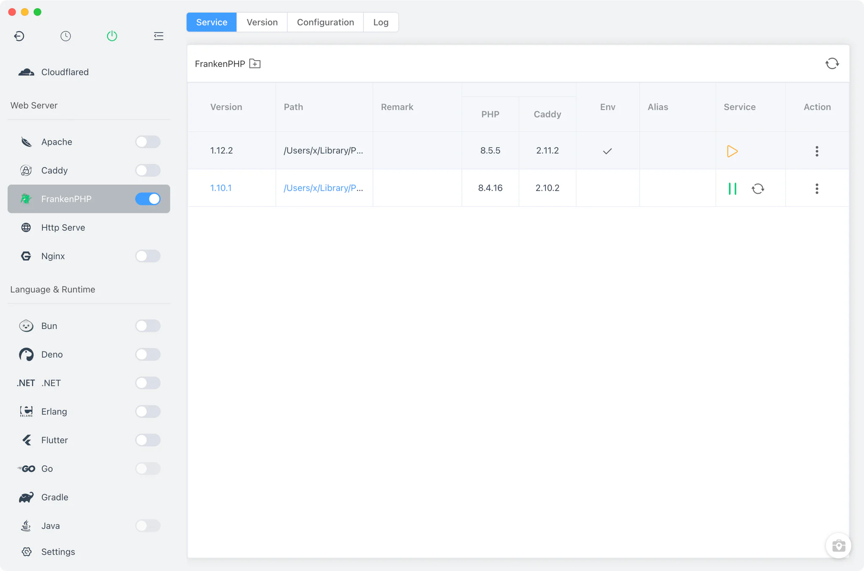Enable the Java toggle
Viewport: 864px width, 571px height.
pyautogui.click(x=148, y=525)
